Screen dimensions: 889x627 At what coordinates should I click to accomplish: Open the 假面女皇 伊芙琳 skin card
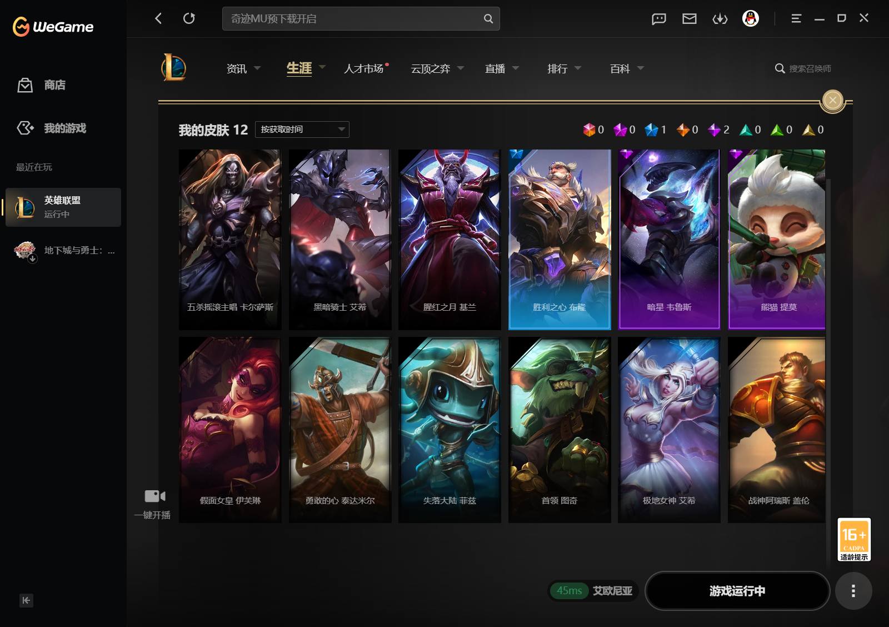coord(230,430)
